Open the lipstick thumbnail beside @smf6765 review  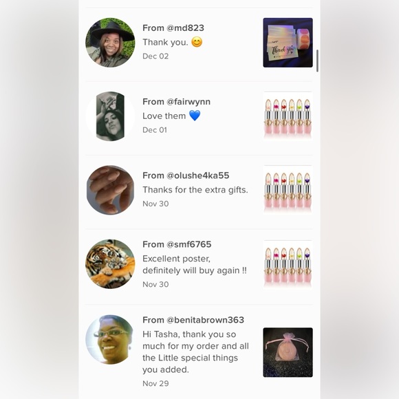(288, 265)
